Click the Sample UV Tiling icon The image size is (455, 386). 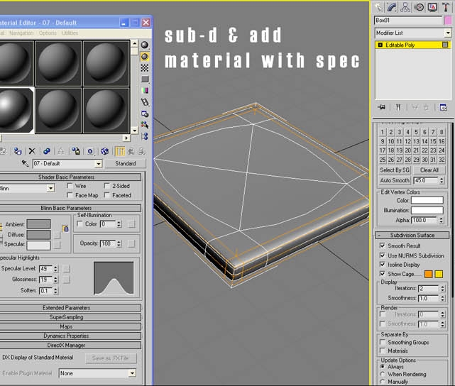(145, 79)
